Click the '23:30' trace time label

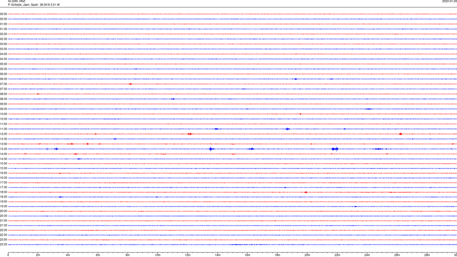point(3,245)
